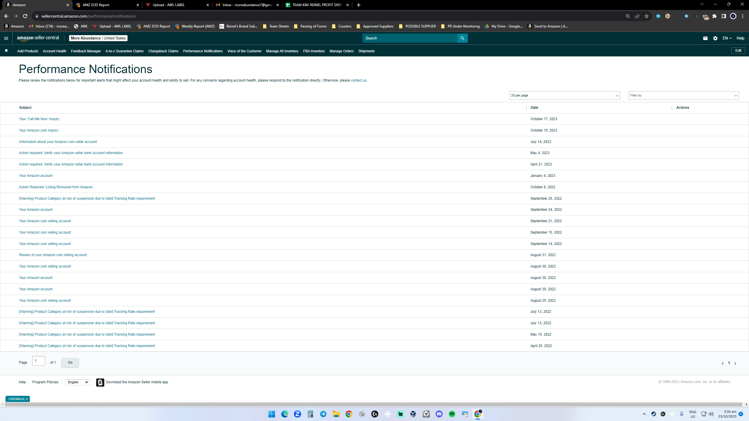Switch to the TEAM KIM-REINEL PROFIT SHEET tab

point(317,5)
